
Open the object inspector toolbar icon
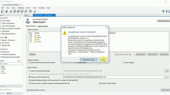click(7, 11)
